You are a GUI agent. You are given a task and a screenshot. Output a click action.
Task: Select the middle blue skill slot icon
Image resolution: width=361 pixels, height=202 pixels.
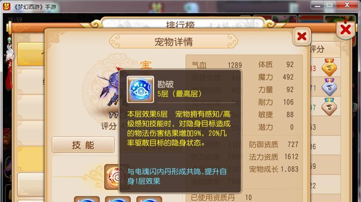click(117, 199)
